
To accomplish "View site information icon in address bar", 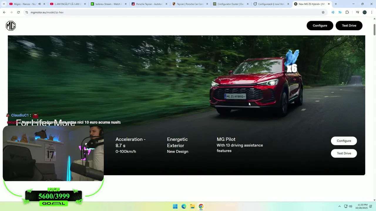I will [x=27, y=12].
